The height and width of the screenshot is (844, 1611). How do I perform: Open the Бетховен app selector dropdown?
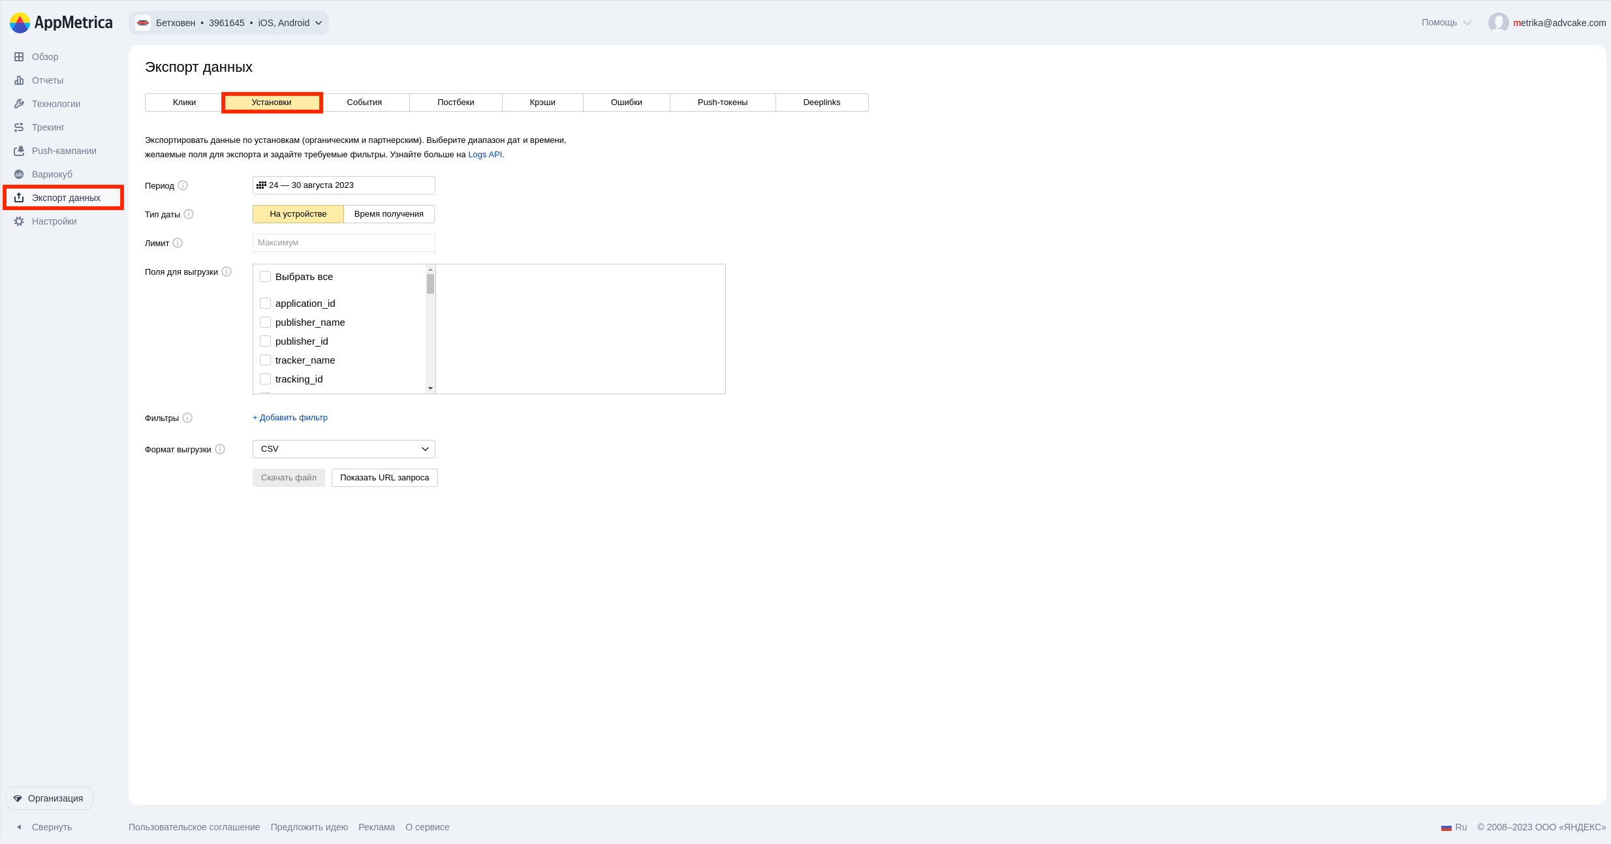pyautogui.click(x=228, y=23)
